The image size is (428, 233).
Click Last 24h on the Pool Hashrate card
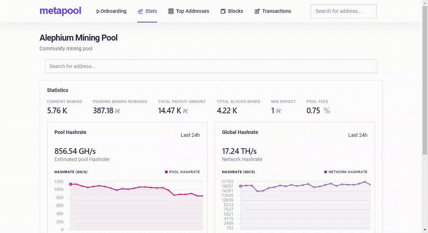(190, 135)
